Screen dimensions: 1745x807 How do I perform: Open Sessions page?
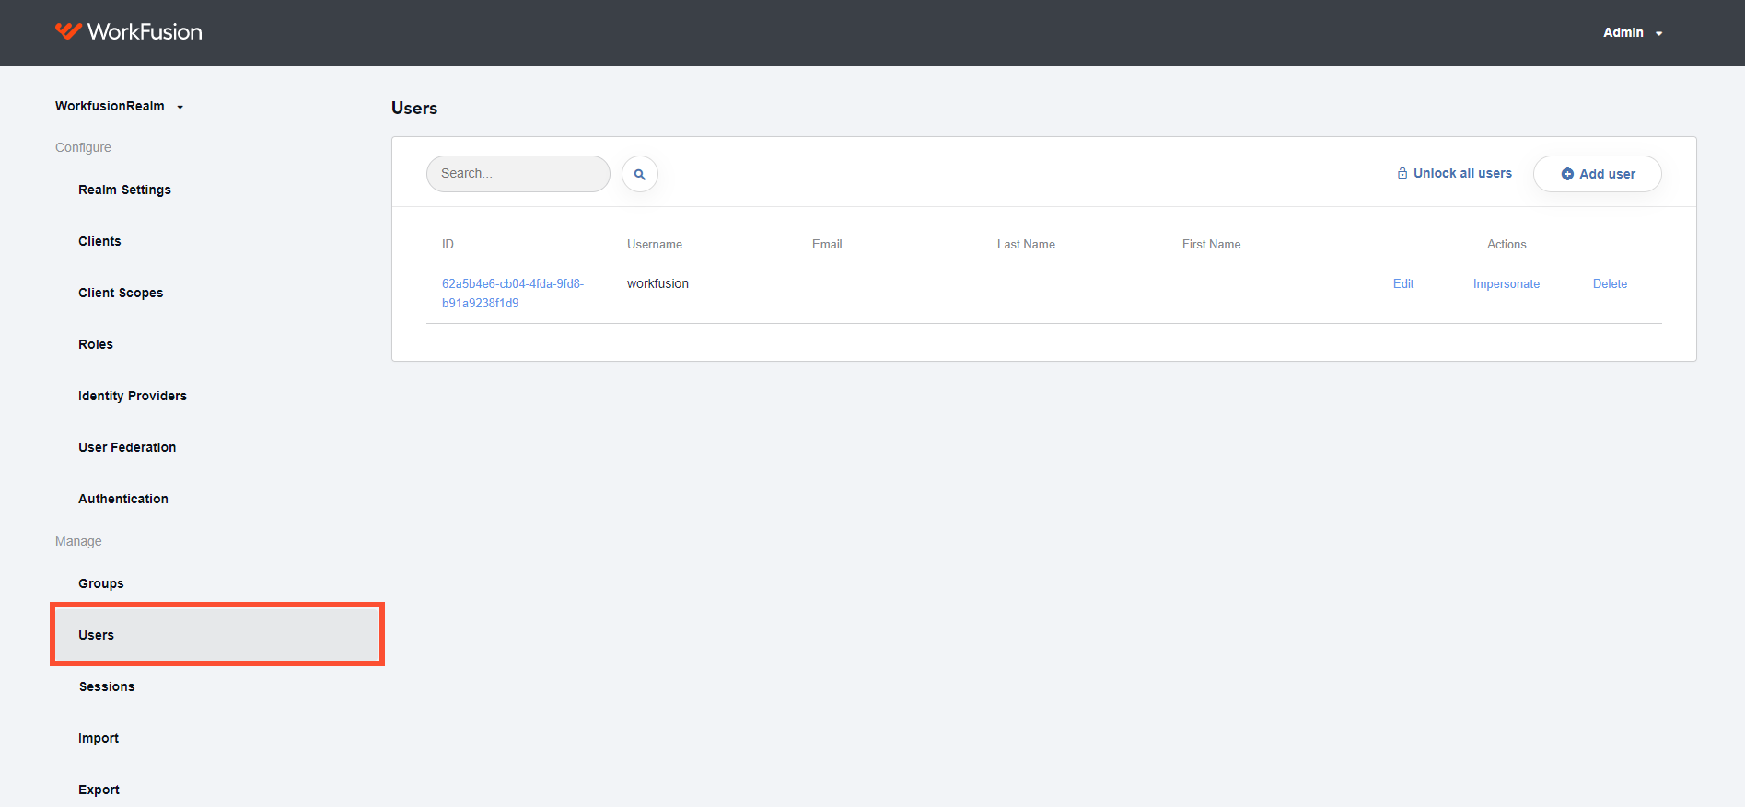click(x=107, y=686)
